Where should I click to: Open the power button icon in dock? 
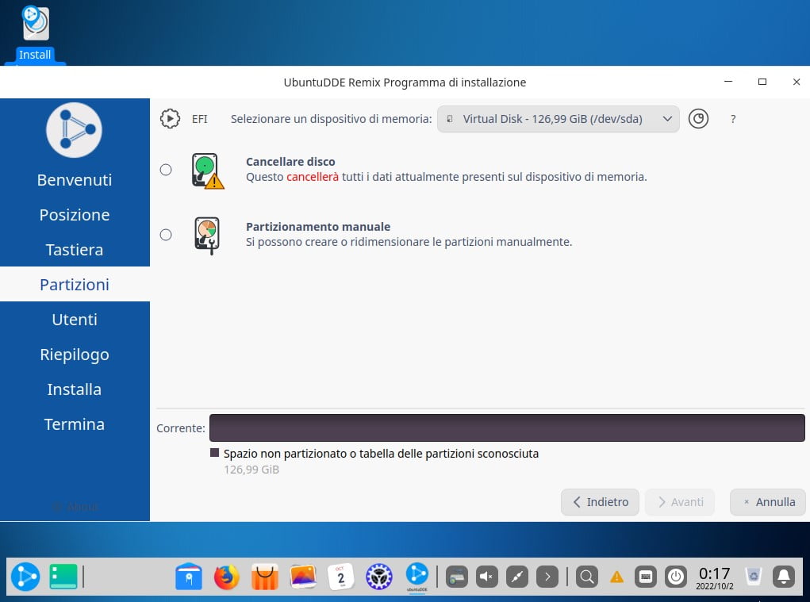[675, 577]
